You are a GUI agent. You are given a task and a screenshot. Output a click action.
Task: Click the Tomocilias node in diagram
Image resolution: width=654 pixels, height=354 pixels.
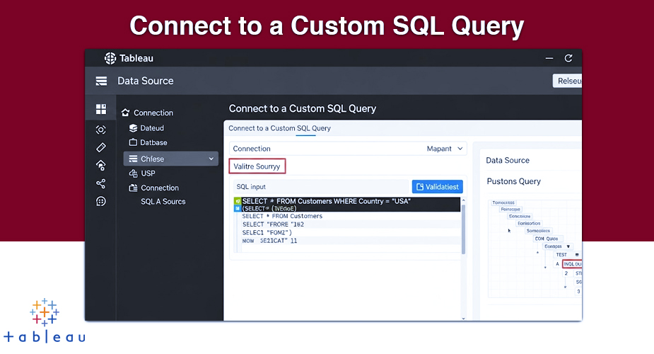(503, 202)
